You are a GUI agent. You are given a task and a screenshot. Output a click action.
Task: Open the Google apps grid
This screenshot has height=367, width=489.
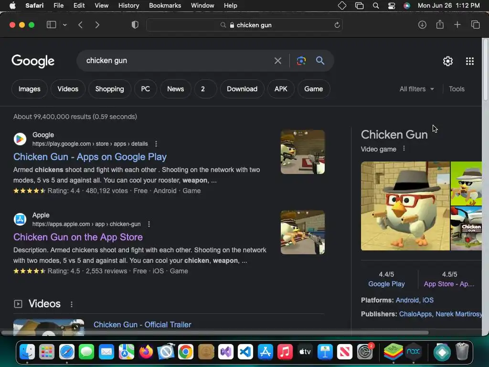click(x=470, y=61)
